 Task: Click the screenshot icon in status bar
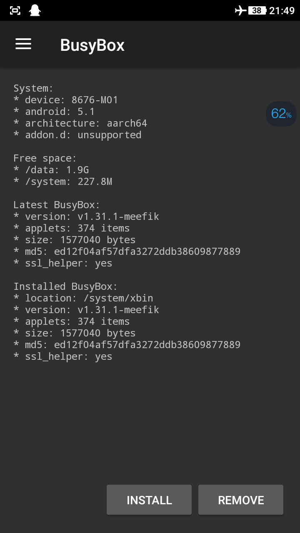[x=15, y=10]
